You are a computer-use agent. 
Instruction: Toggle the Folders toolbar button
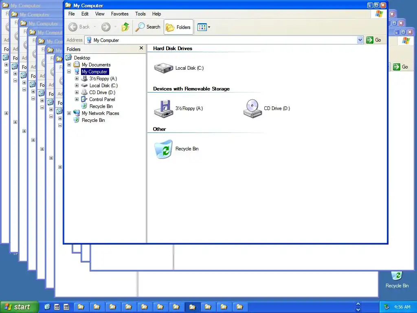(x=178, y=27)
